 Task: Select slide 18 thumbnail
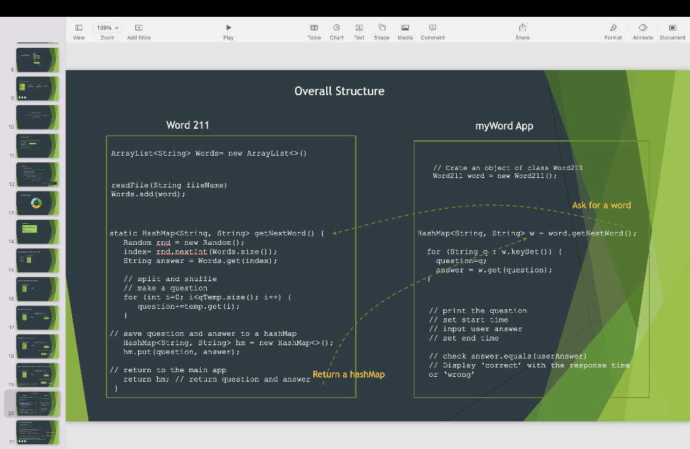tap(38, 346)
